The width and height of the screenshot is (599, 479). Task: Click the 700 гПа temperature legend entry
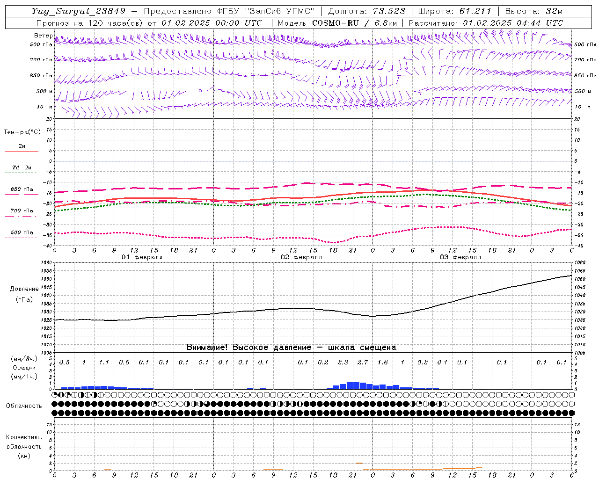point(22,210)
